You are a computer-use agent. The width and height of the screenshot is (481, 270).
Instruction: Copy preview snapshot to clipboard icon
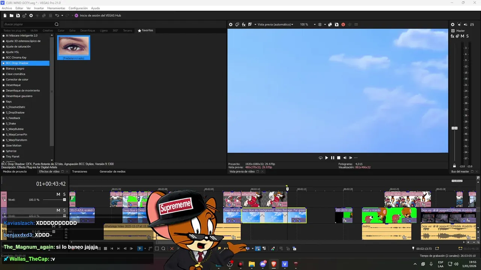click(330, 24)
